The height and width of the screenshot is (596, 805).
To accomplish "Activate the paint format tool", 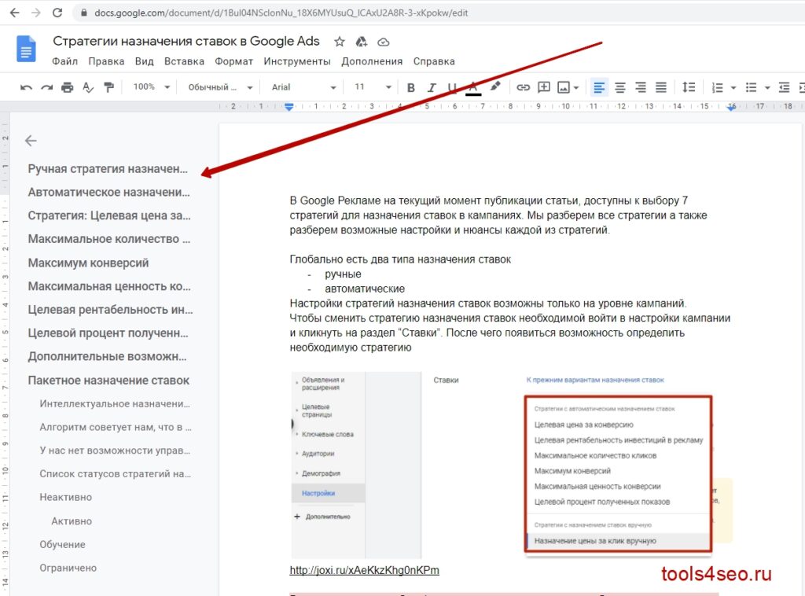I will [x=108, y=88].
